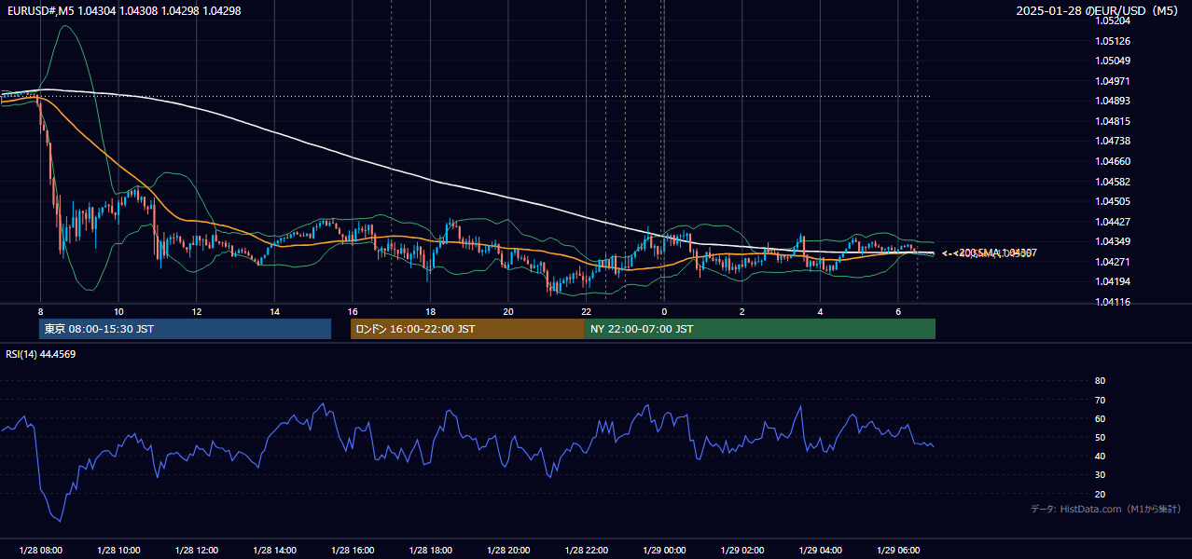1192x559 pixels.
Task: Click RSI scale level 30
Action: (1100, 475)
